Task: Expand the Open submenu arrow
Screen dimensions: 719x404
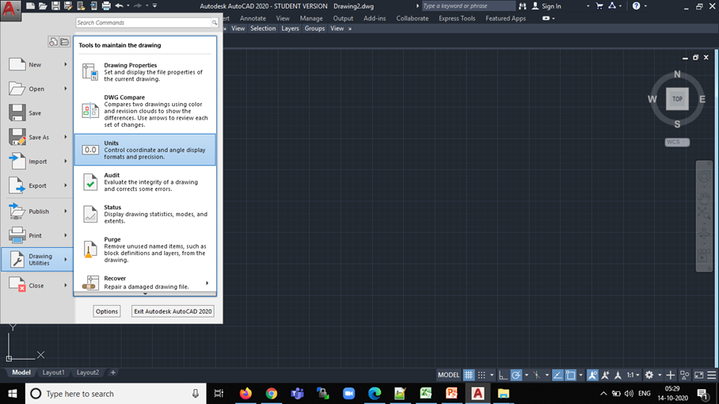Action: [x=66, y=89]
